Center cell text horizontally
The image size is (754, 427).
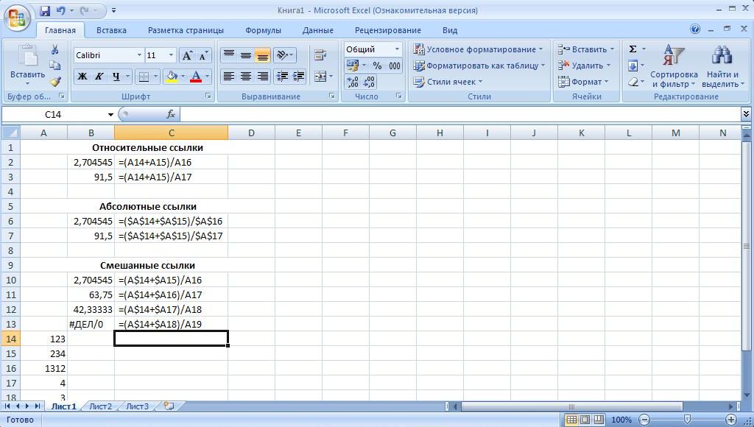click(x=246, y=77)
